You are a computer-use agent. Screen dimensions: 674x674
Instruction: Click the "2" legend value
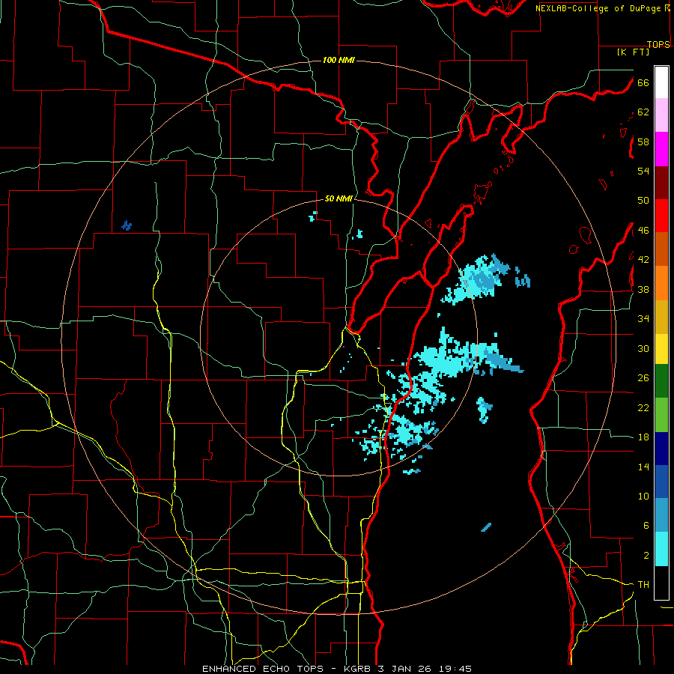pos(646,556)
